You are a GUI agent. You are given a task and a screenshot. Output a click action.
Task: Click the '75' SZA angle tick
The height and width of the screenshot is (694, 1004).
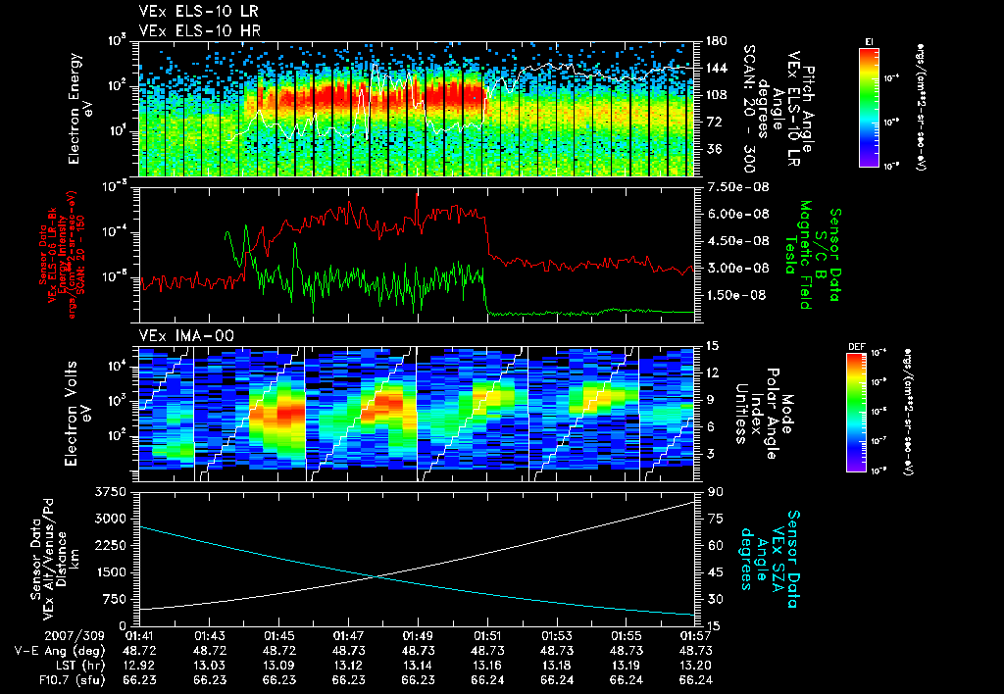tap(715, 519)
